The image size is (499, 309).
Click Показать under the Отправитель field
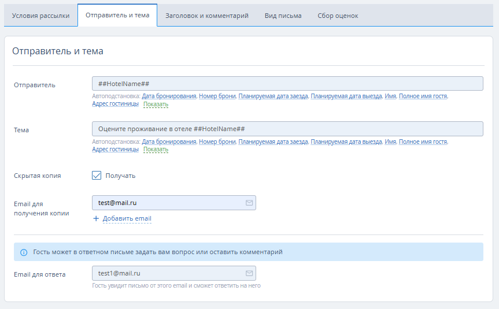(156, 105)
